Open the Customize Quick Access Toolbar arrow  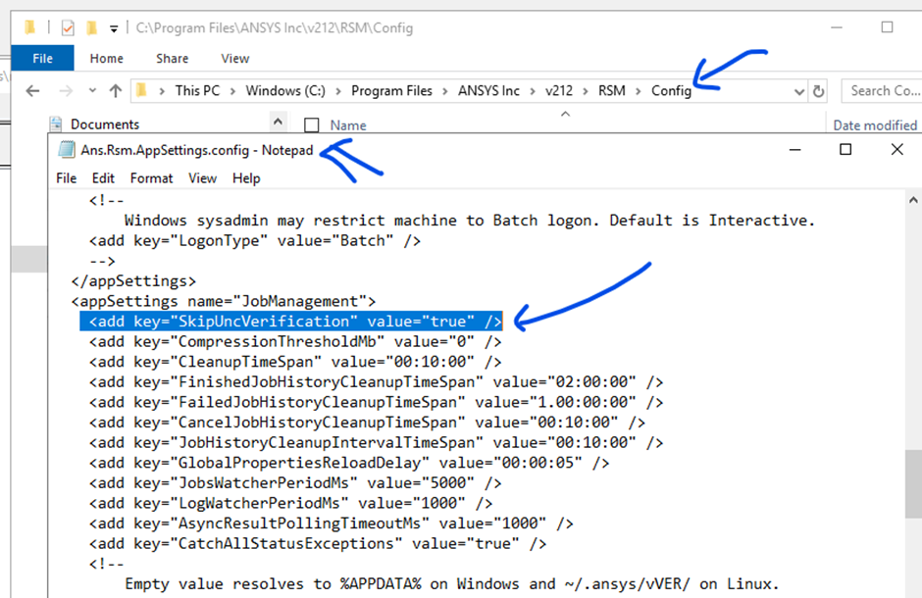pos(114,28)
